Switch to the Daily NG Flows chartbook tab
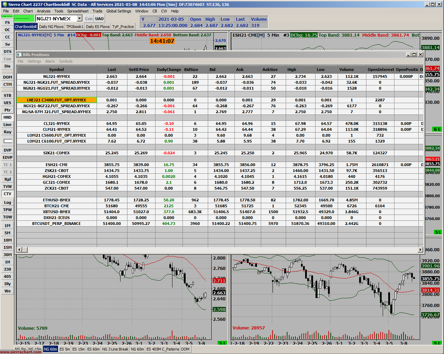Image resolution: width=444 pixels, height=354 pixels. [51, 27]
